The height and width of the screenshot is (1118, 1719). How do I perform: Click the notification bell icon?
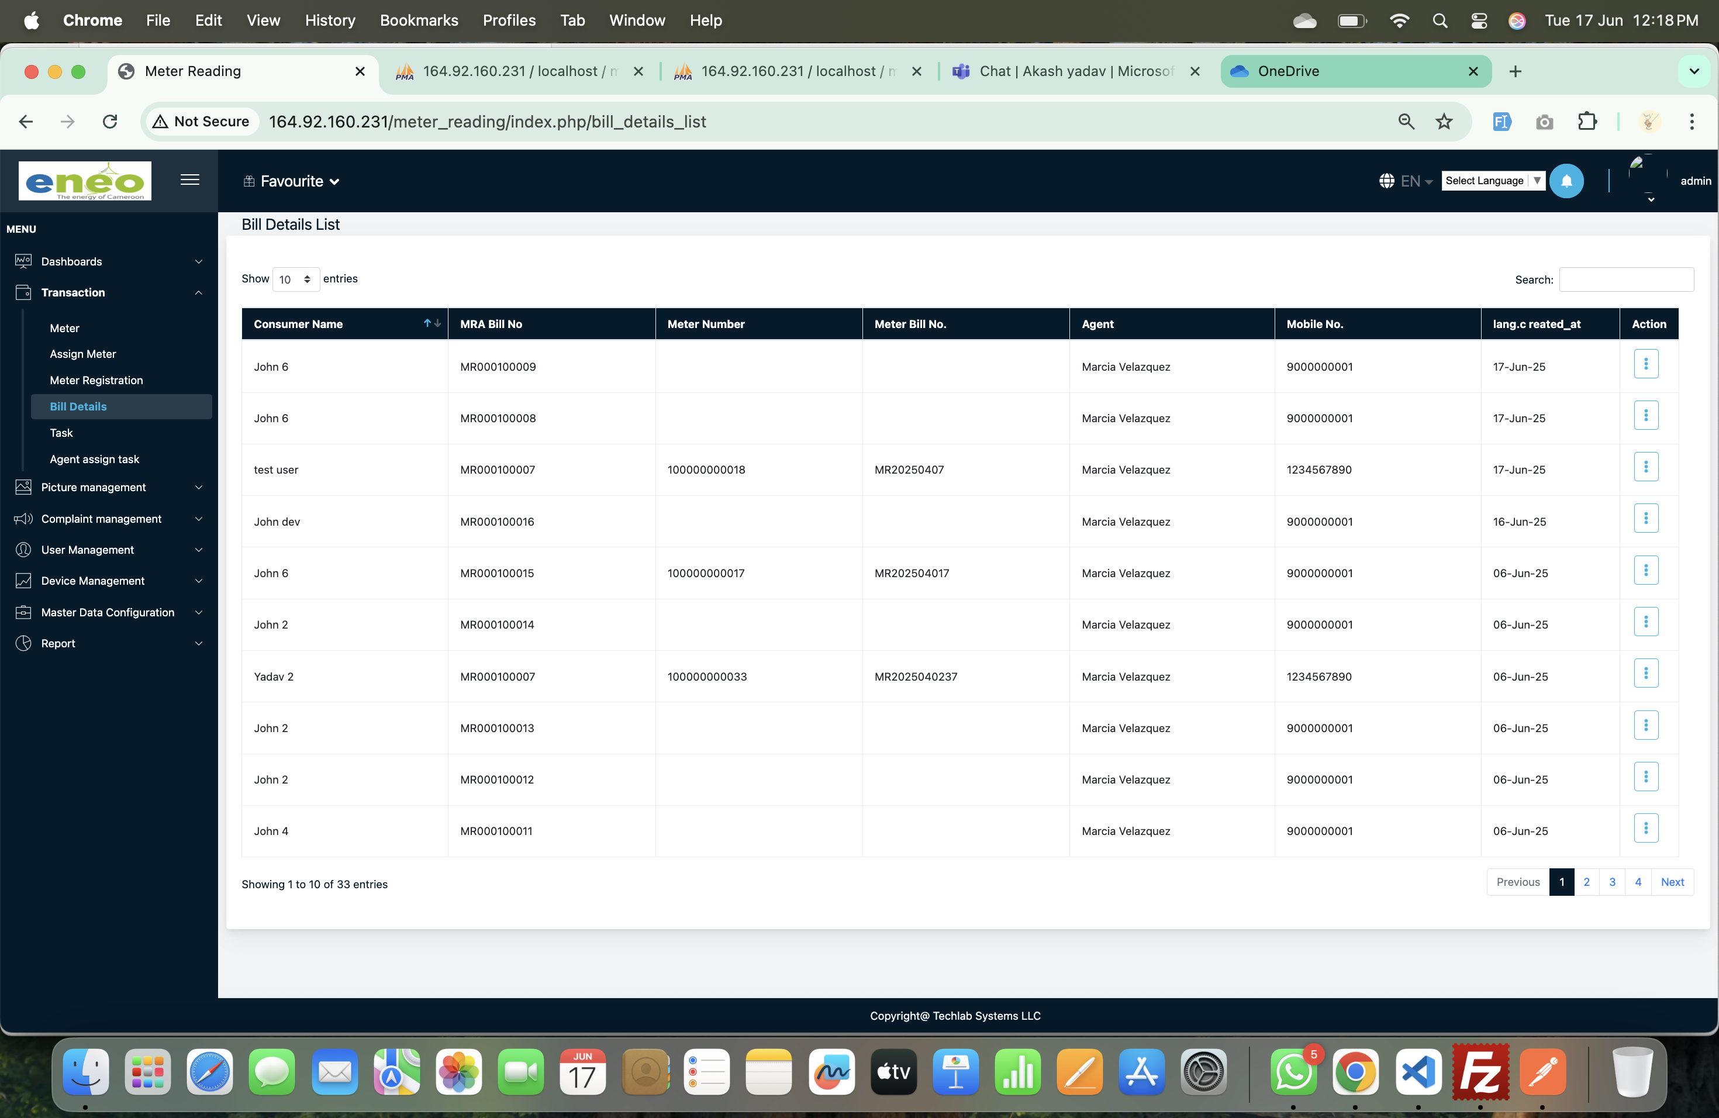pyautogui.click(x=1566, y=181)
